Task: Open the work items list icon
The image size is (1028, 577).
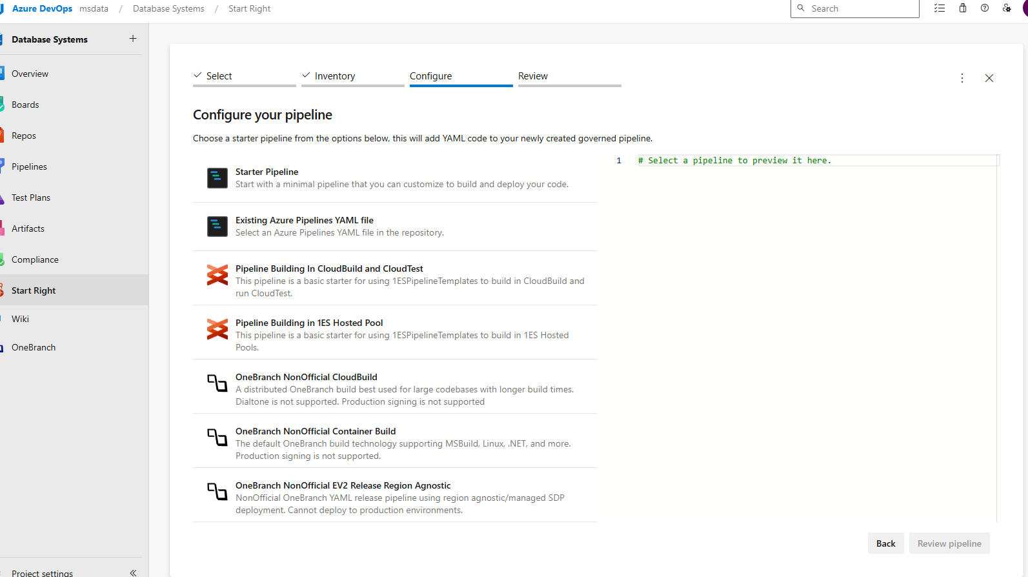Action: coord(940,8)
